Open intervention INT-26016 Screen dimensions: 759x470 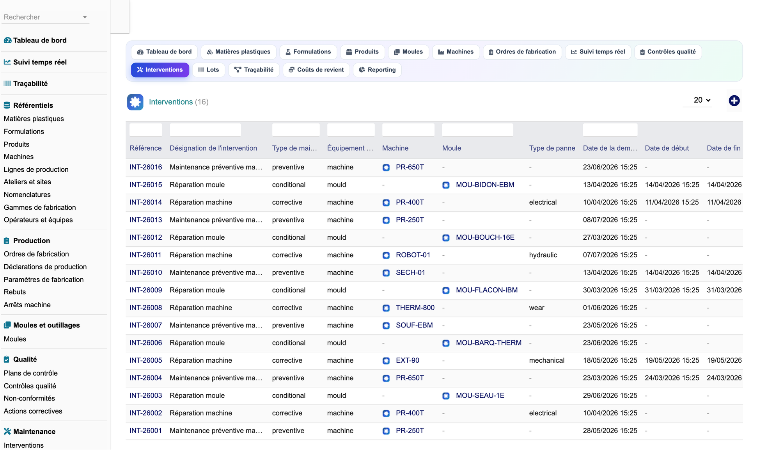point(145,167)
